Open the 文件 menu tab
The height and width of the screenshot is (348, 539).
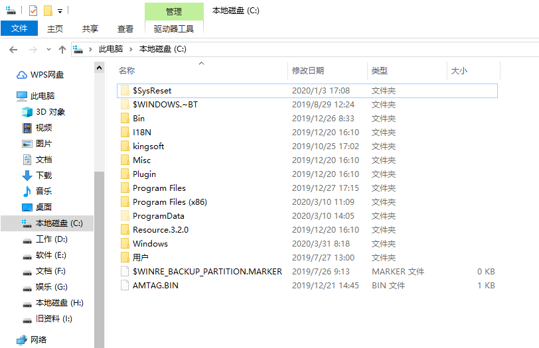click(19, 29)
